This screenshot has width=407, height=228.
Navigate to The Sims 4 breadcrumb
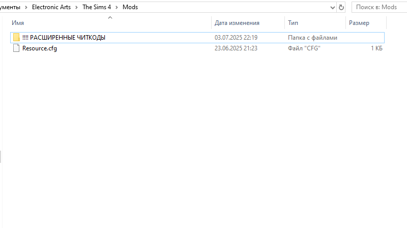coord(97,7)
